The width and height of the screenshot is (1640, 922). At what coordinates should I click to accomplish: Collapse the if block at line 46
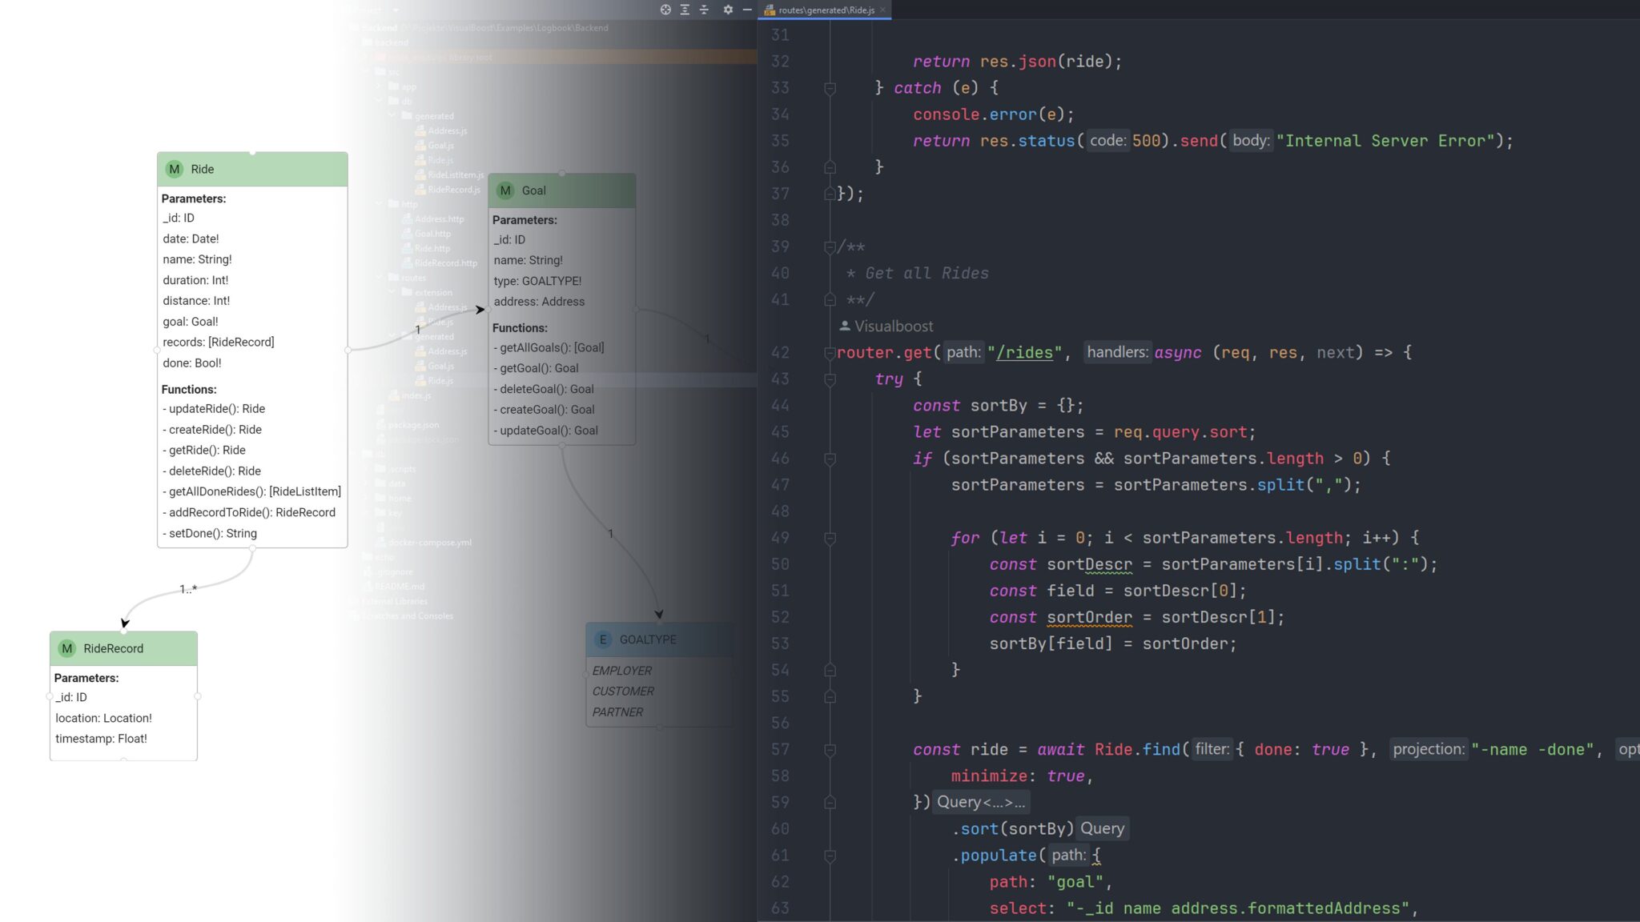pos(830,459)
